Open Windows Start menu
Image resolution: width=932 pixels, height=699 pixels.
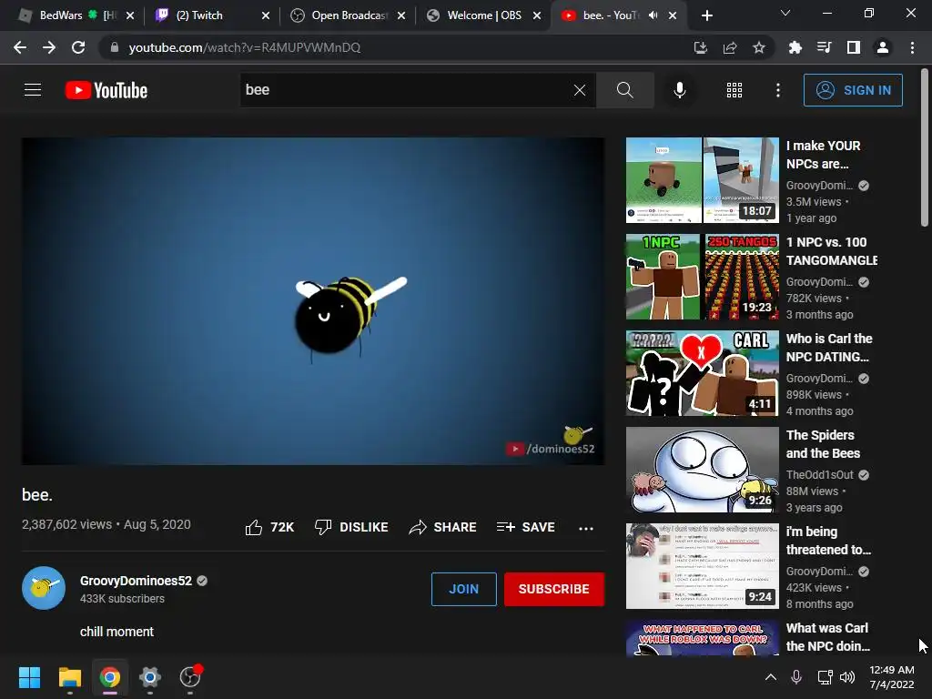[29, 677]
